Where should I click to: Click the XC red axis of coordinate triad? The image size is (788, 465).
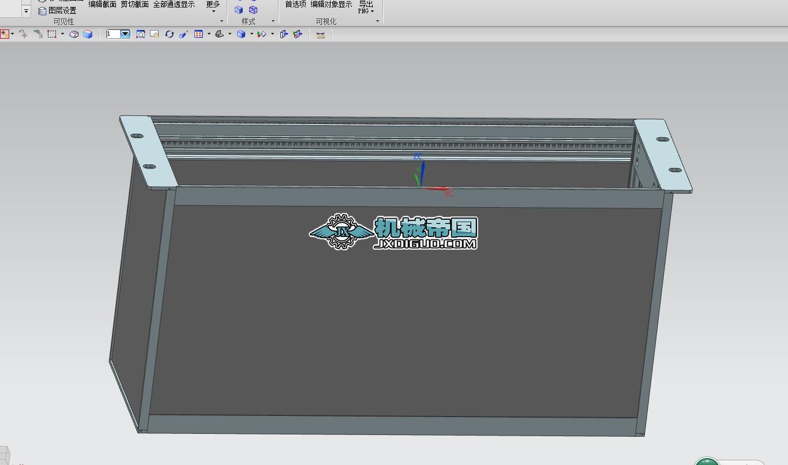[439, 189]
